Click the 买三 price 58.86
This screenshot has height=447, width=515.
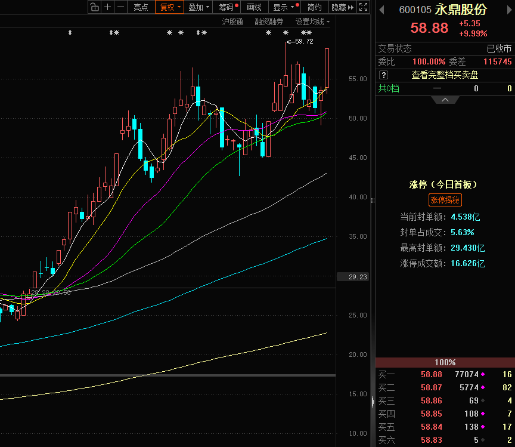click(x=431, y=400)
